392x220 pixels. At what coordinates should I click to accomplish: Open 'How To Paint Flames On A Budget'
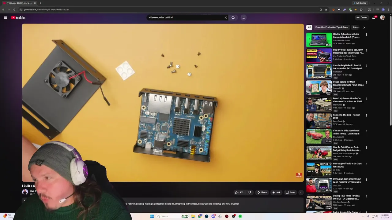click(x=347, y=149)
